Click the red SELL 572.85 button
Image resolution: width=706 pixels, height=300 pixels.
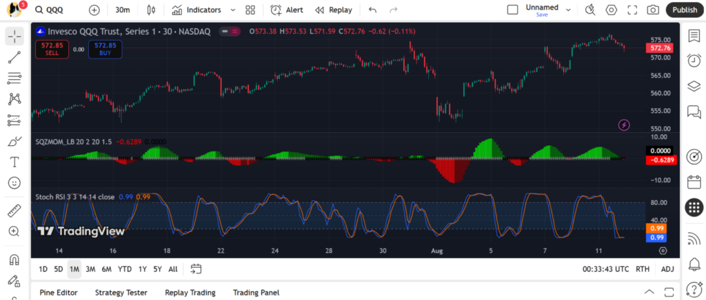(x=52, y=49)
